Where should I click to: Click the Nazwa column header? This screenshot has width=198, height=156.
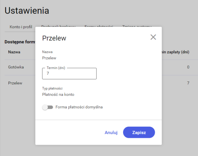pos(14,52)
